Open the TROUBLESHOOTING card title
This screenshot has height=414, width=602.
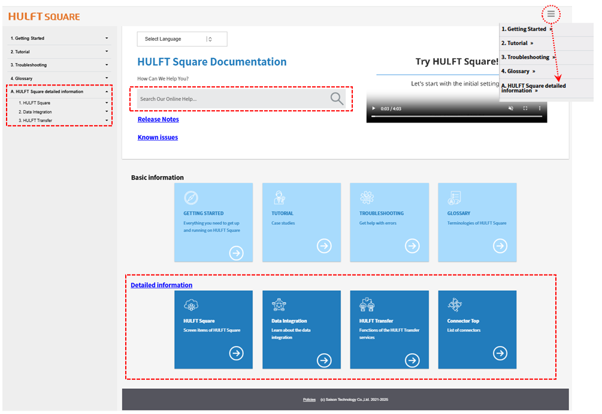[382, 213]
